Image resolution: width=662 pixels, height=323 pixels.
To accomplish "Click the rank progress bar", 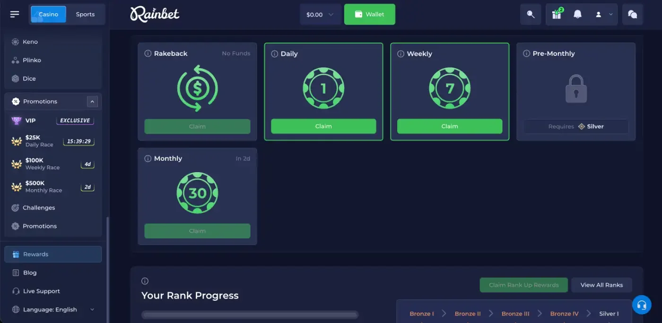I will tap(250, 315).
